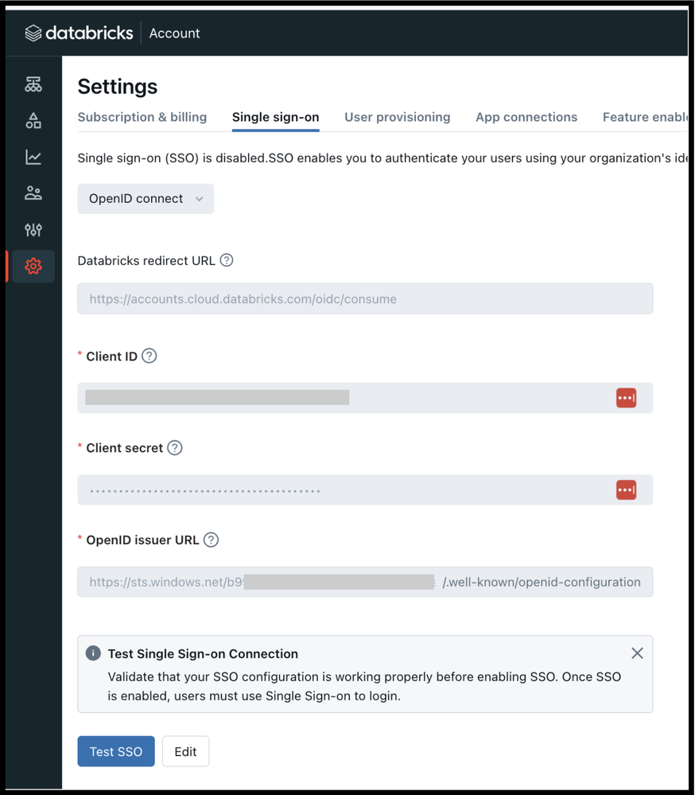Click the password manager icon in the Client secret field
Viewport: 695px width, 795px height.
pyautogui.click(x=626, y=489)
